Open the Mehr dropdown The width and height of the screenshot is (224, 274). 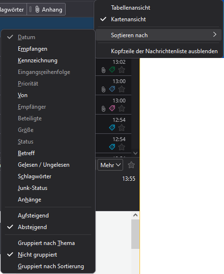pos(111,165)
